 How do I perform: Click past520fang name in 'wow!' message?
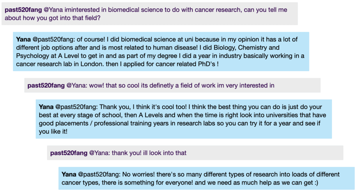click(46, 86)
